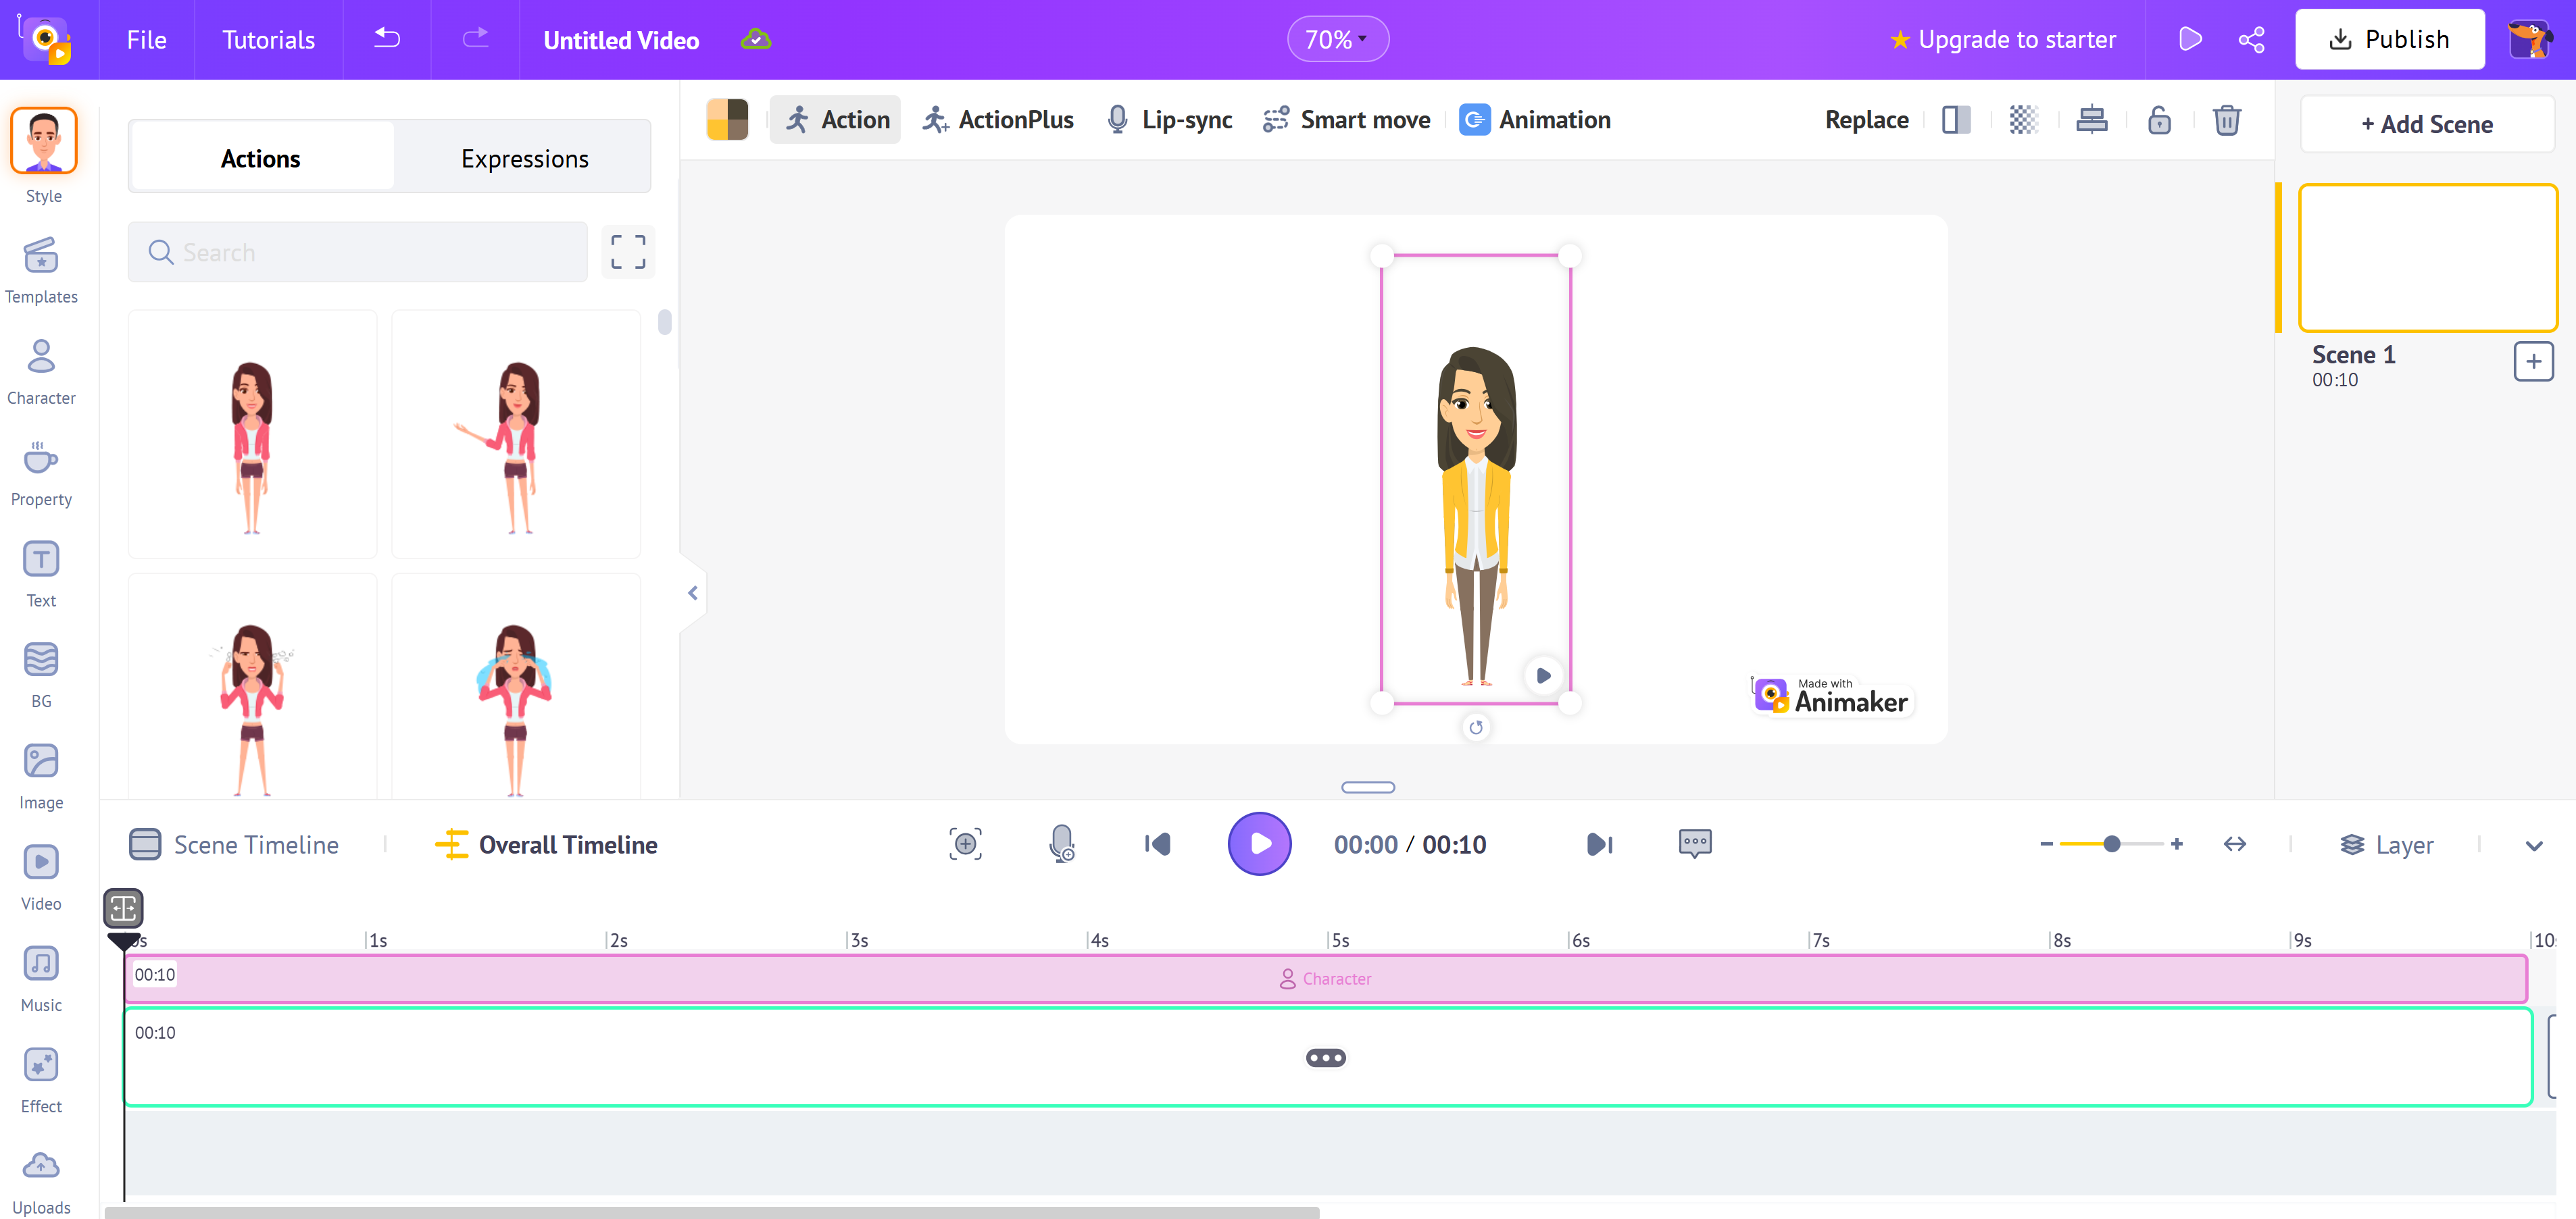Click the delete trash icon

tap(2226, 120)
